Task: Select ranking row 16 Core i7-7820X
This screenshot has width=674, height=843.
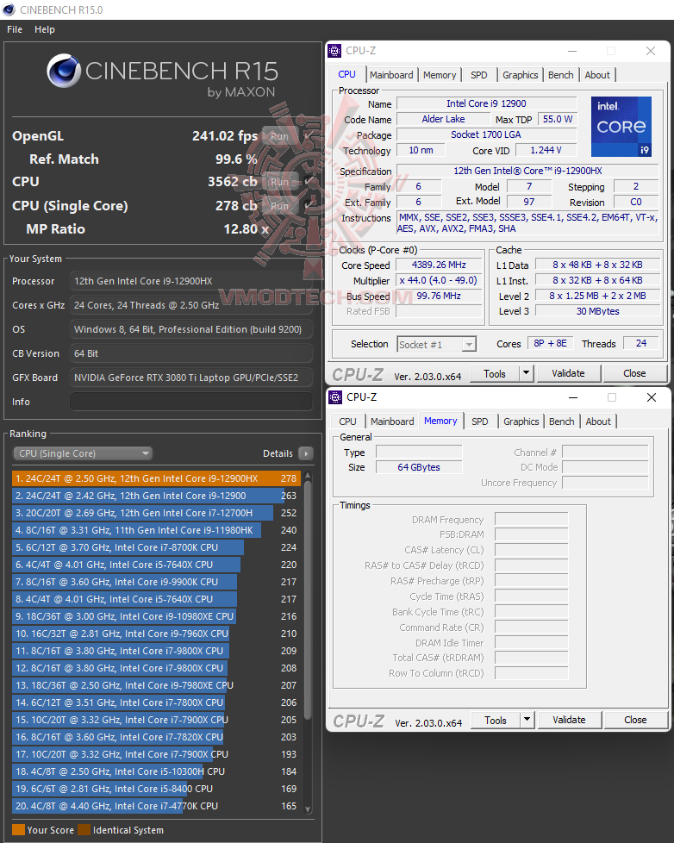Action: (156, 737)
